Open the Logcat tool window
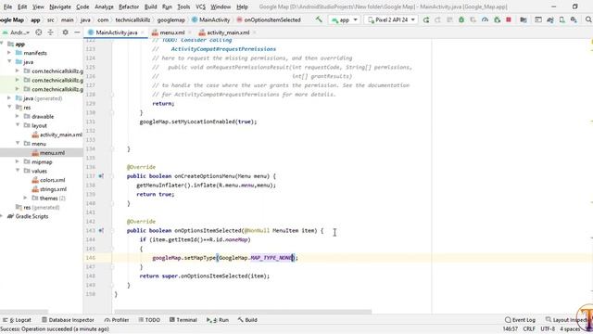 pyautogui.click(x=17, y=320)
